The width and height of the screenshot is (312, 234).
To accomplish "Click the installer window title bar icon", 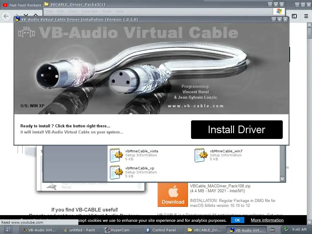I will pos(17,19).
